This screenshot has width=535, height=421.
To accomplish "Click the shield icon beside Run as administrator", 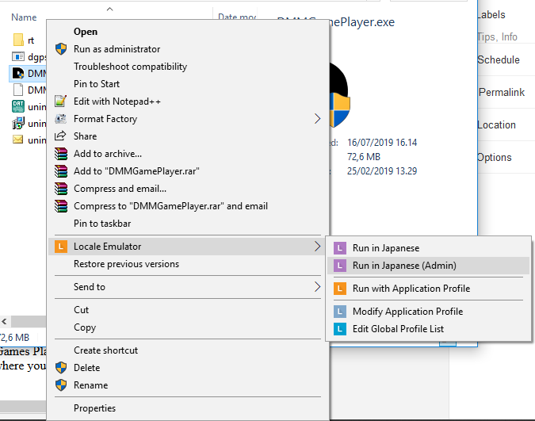I will point(61,49).
